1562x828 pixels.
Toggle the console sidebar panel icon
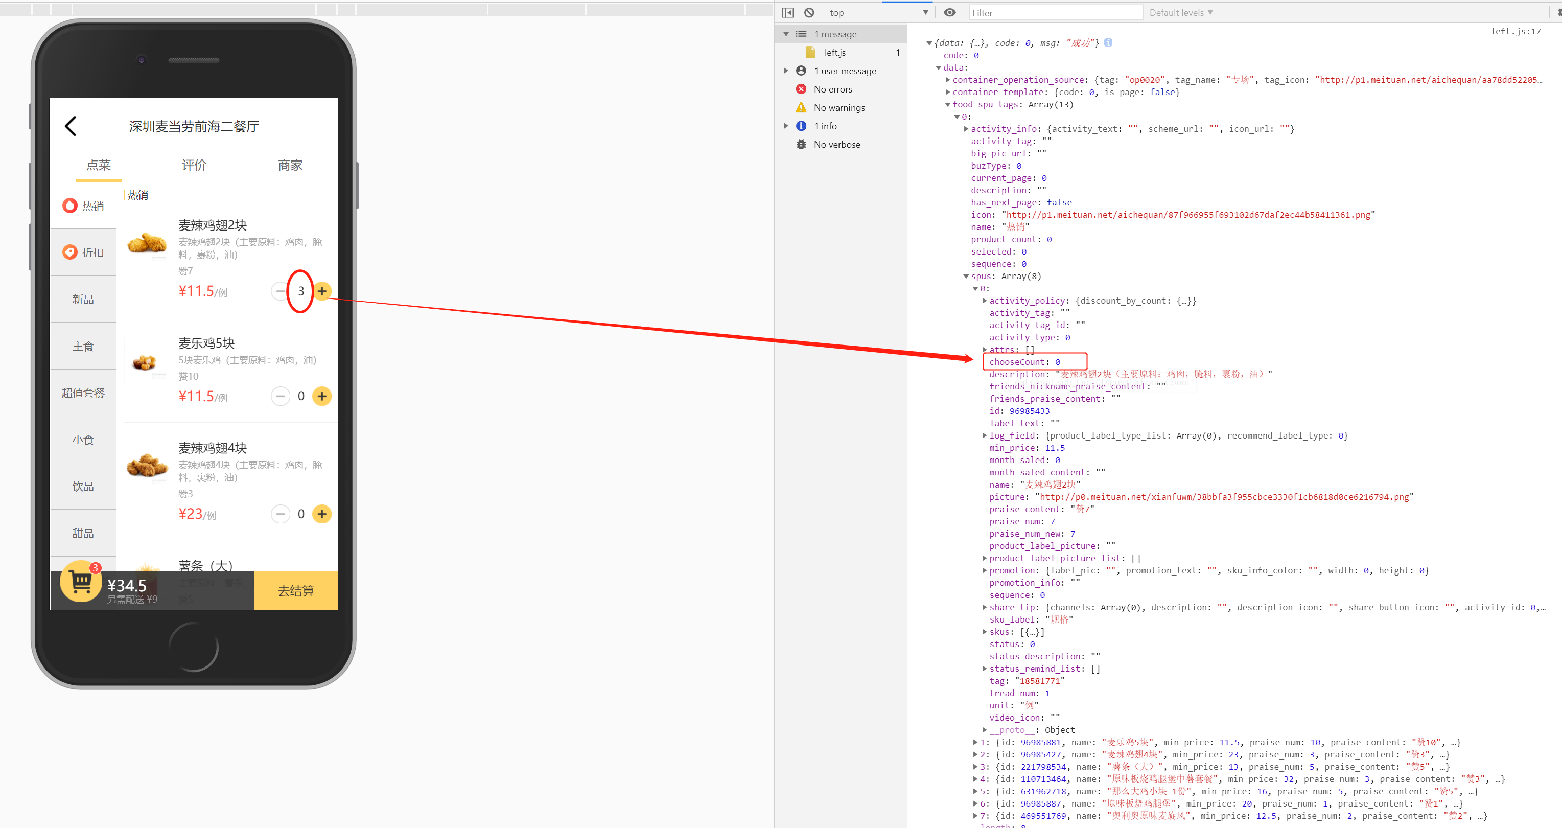[x=788, y=13]
